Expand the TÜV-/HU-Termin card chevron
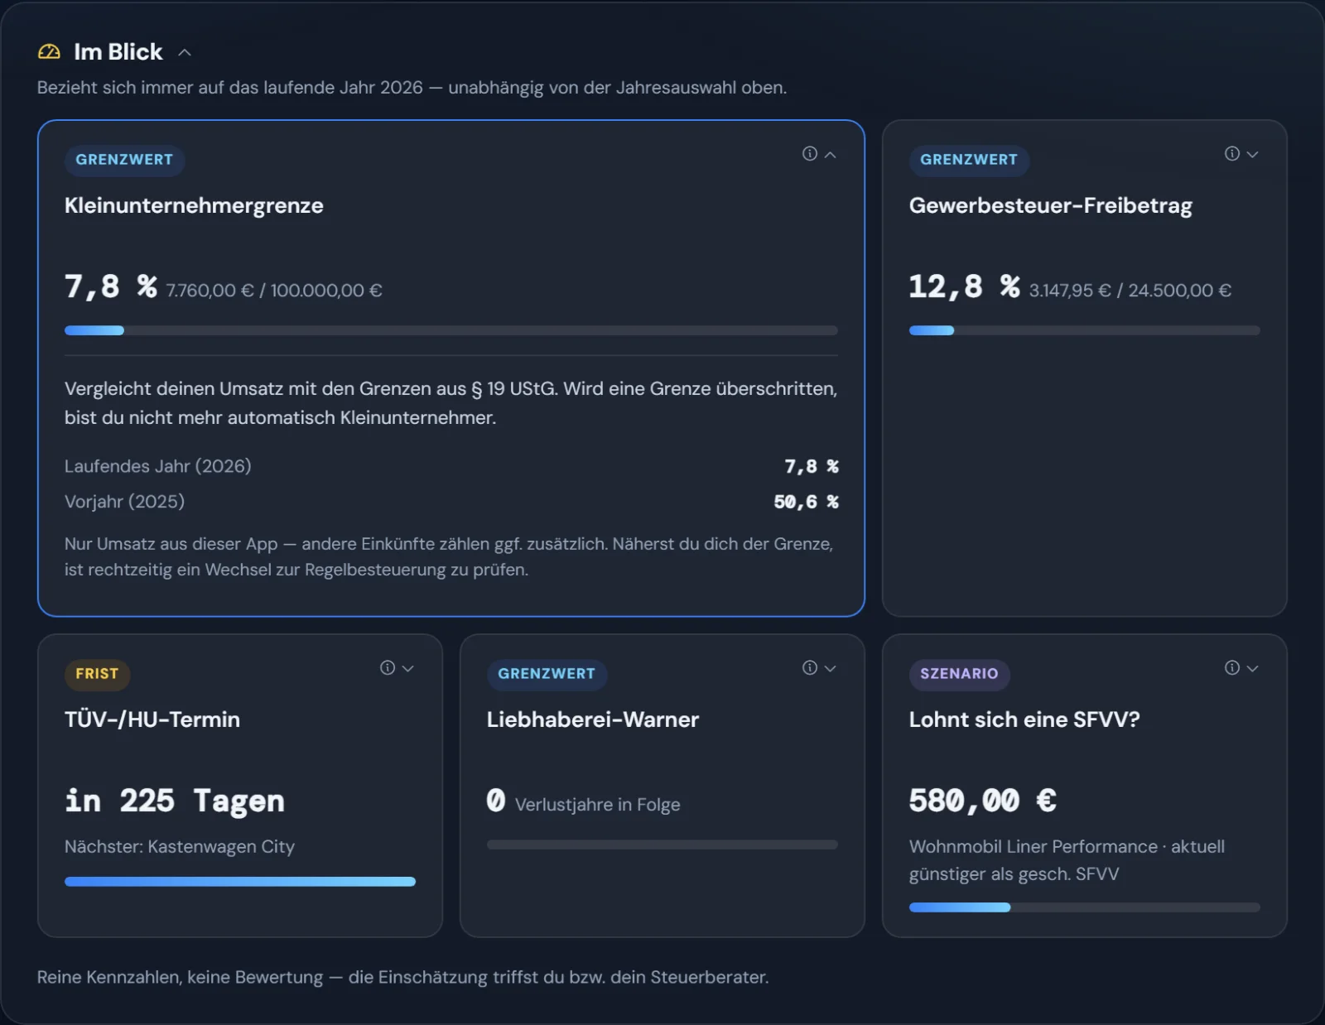 click(407, 668)
